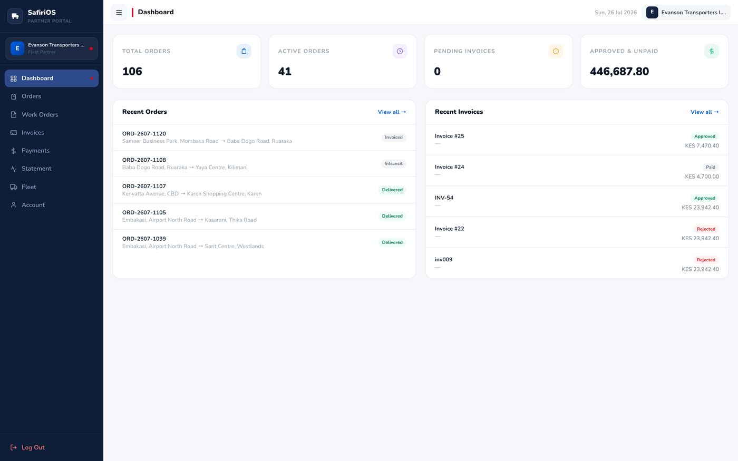Click the Invoiced status badge
This screenshot has width=738, height=461.
click(x=394, y=138)
